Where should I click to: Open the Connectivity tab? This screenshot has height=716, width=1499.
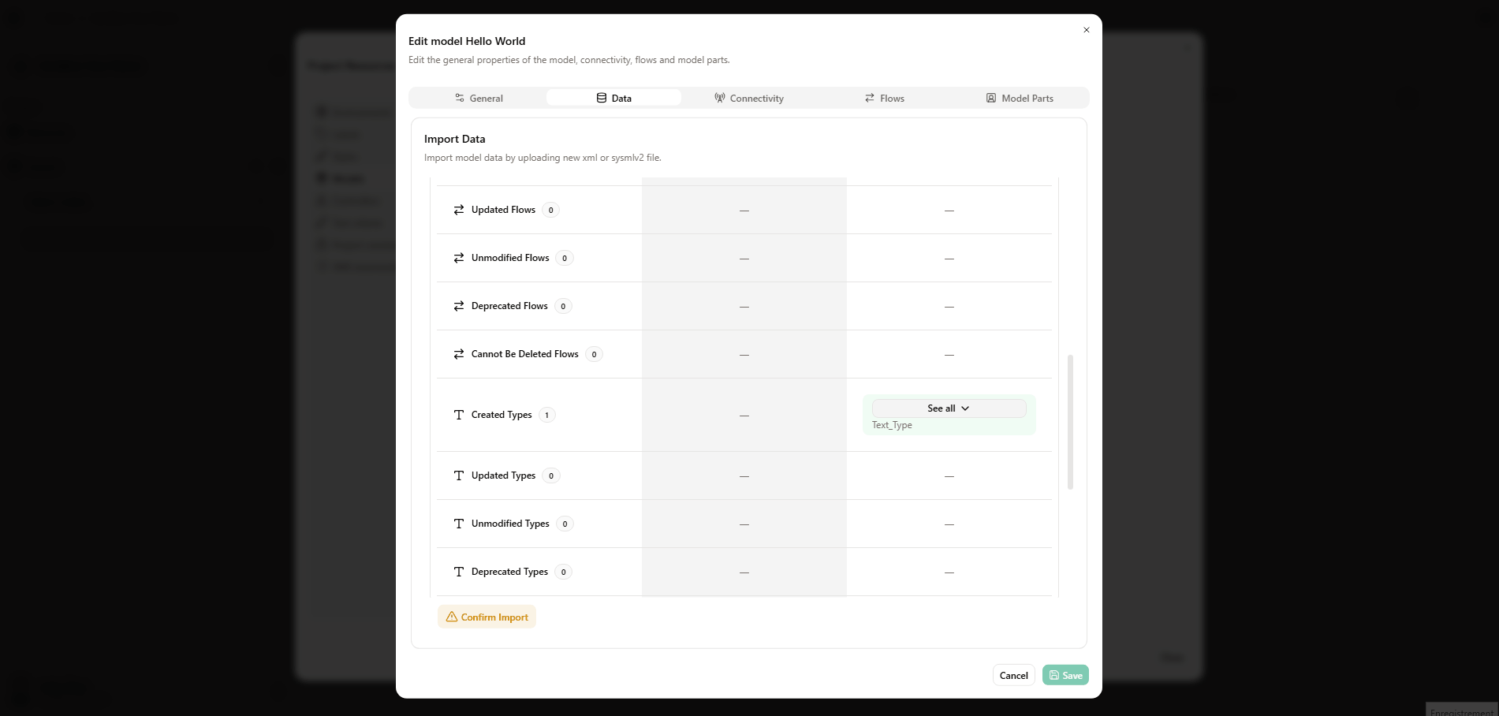point(749,98)
